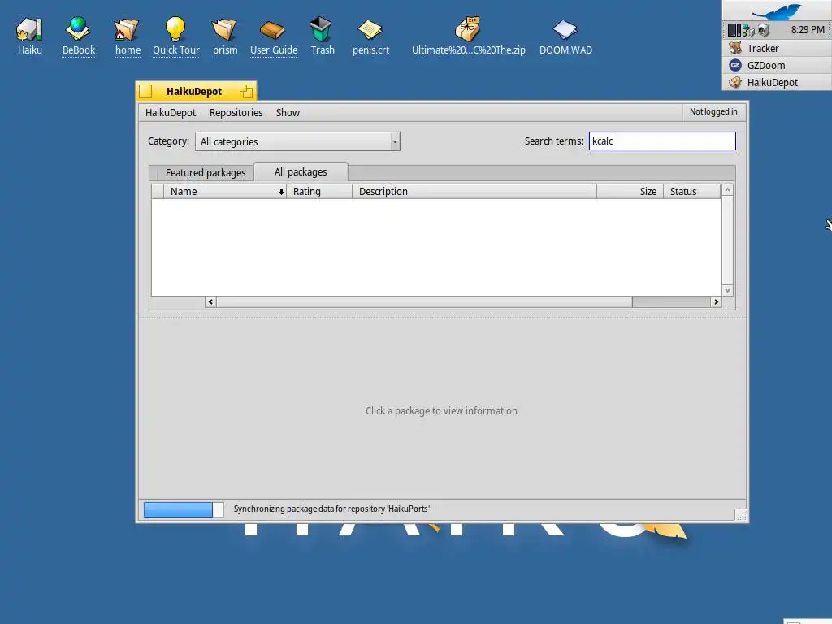
Task: Click the 8:29 PM clock
Action: [808, 30]
